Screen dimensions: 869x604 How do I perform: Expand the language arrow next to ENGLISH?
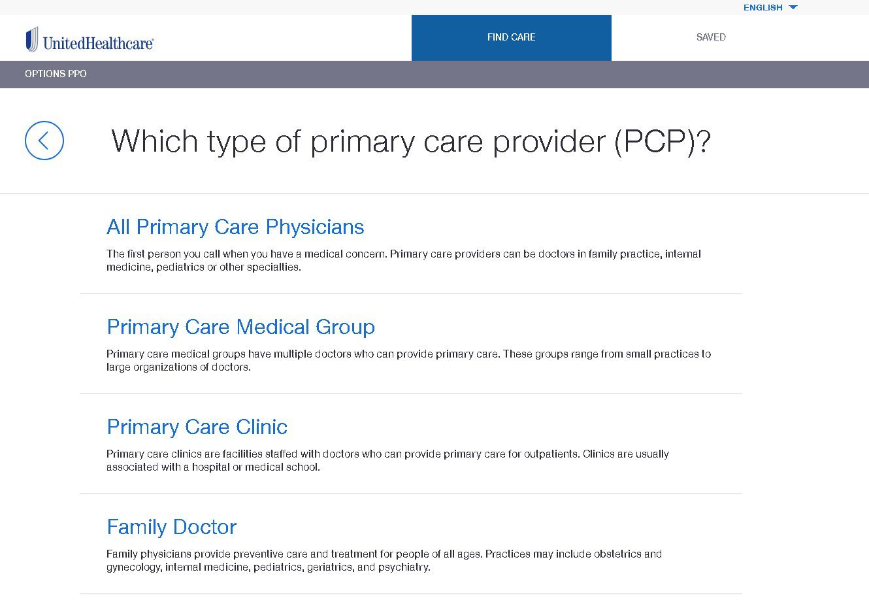[x=793, y=7]
